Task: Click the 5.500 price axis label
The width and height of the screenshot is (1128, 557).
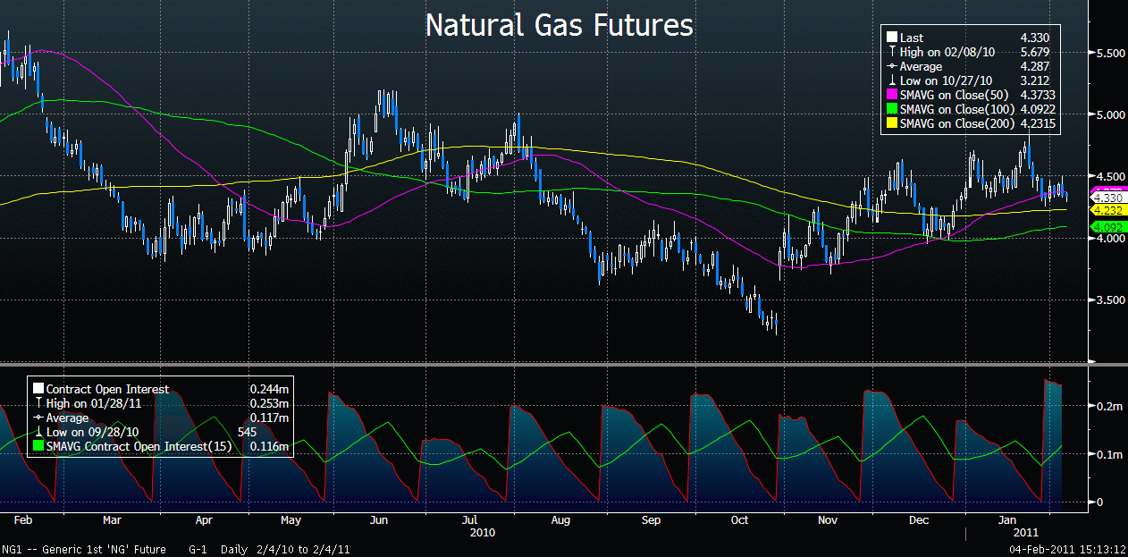Action: coord(1110,54)
